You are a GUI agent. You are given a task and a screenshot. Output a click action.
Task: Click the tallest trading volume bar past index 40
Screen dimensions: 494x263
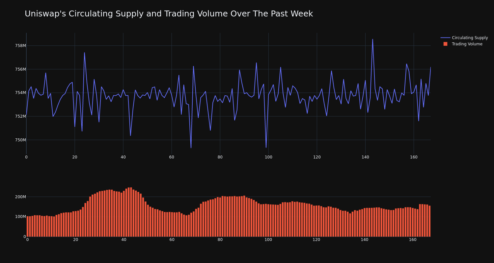tap(131, 212)
